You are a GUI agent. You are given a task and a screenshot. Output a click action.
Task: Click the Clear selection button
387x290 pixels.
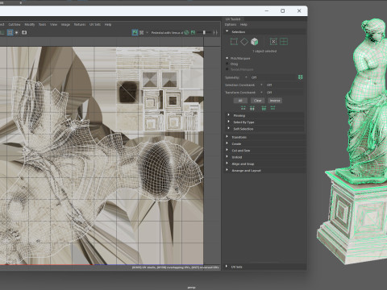pyautogui.click(x=258, y=101)
